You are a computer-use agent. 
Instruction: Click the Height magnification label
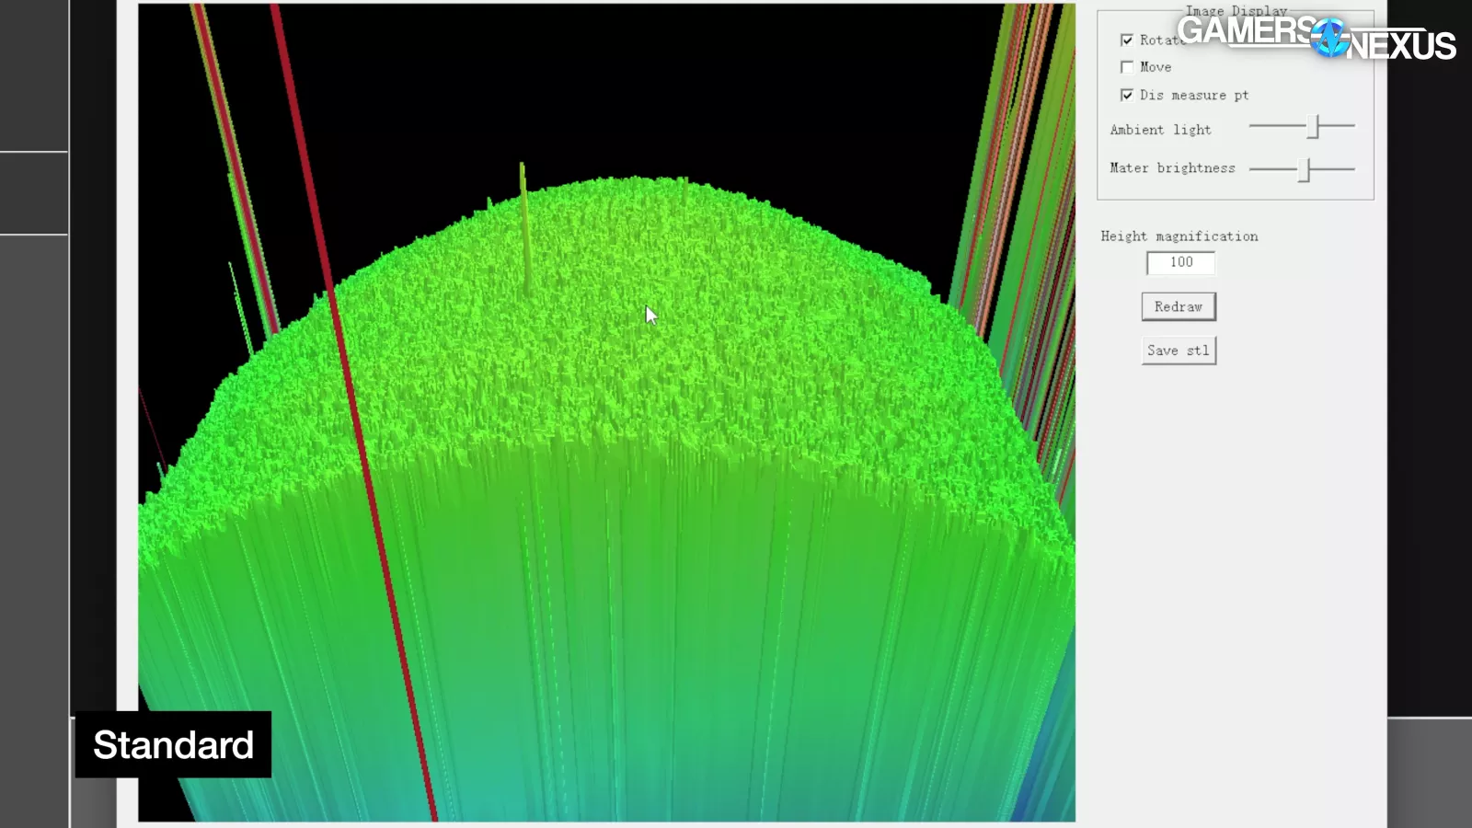(1179, 236)
